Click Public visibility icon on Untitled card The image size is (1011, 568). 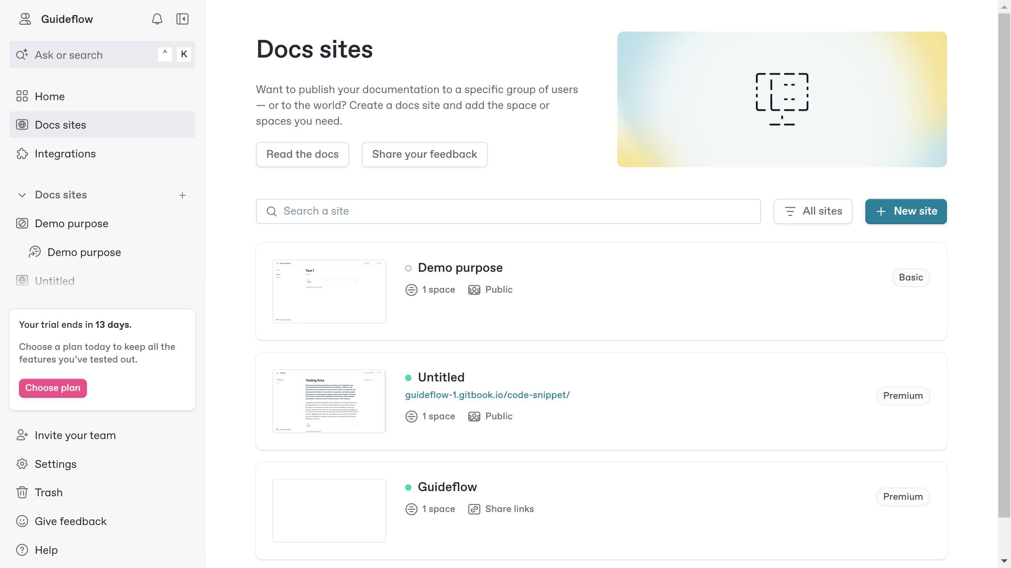tap(474, 417)
